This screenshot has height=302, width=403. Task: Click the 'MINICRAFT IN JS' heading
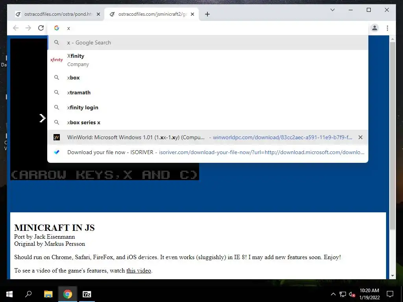pyautogui.click(x=54, y=228)
